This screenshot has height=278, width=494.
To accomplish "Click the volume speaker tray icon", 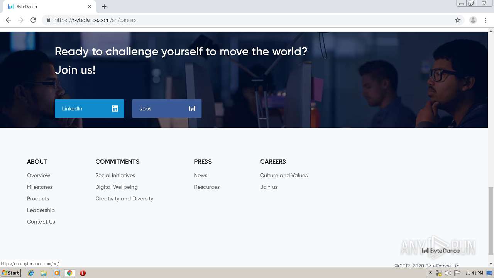I will tap(448, 273).
